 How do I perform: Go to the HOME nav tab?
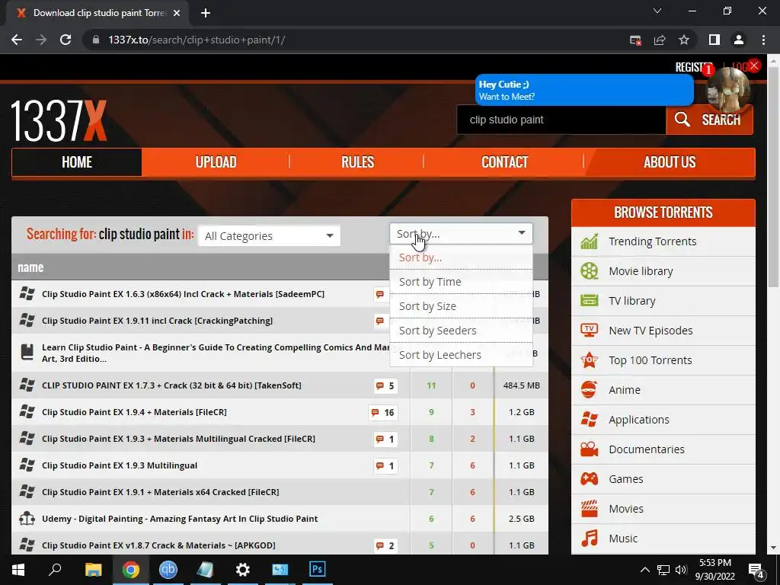pyautogui.click(x=77, y=162)
